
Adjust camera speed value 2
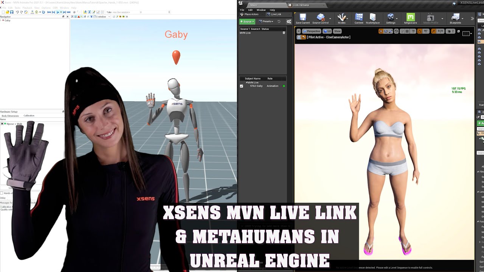450,31
